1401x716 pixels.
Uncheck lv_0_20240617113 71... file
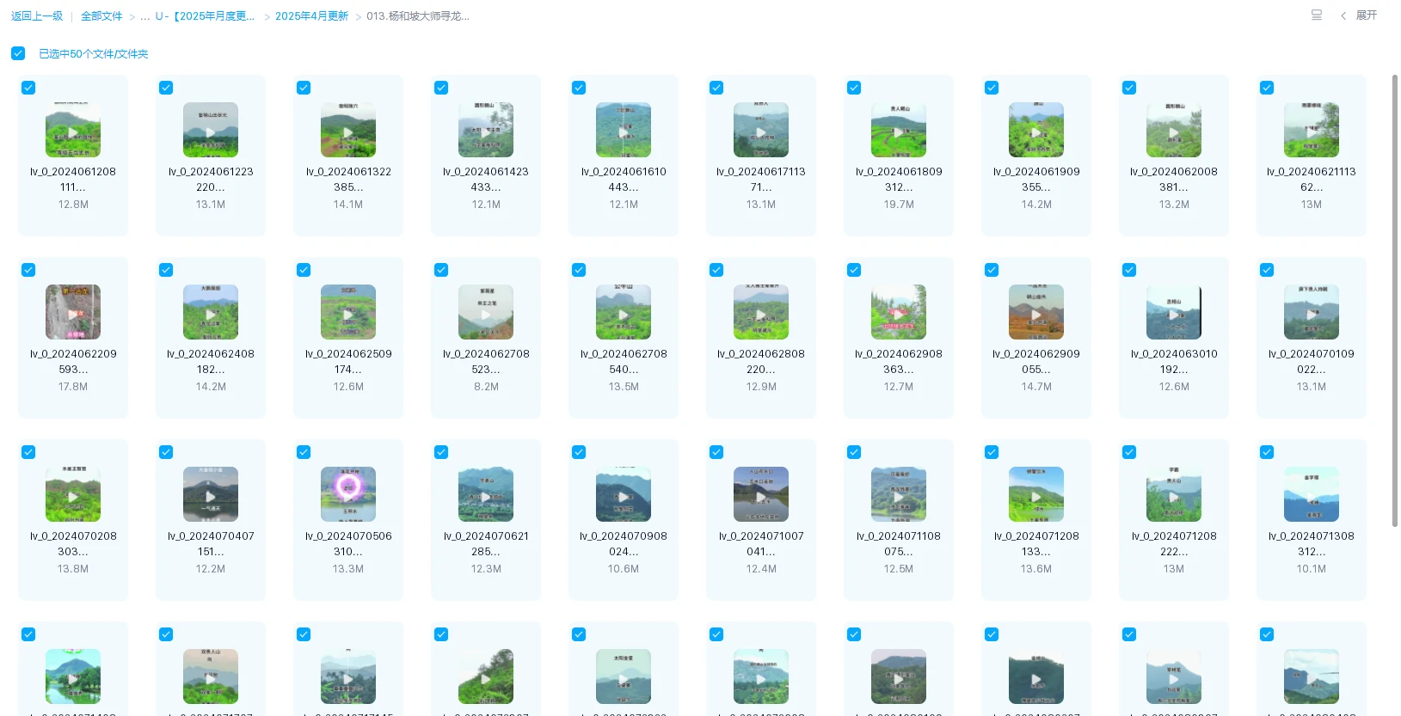(716, 88)
